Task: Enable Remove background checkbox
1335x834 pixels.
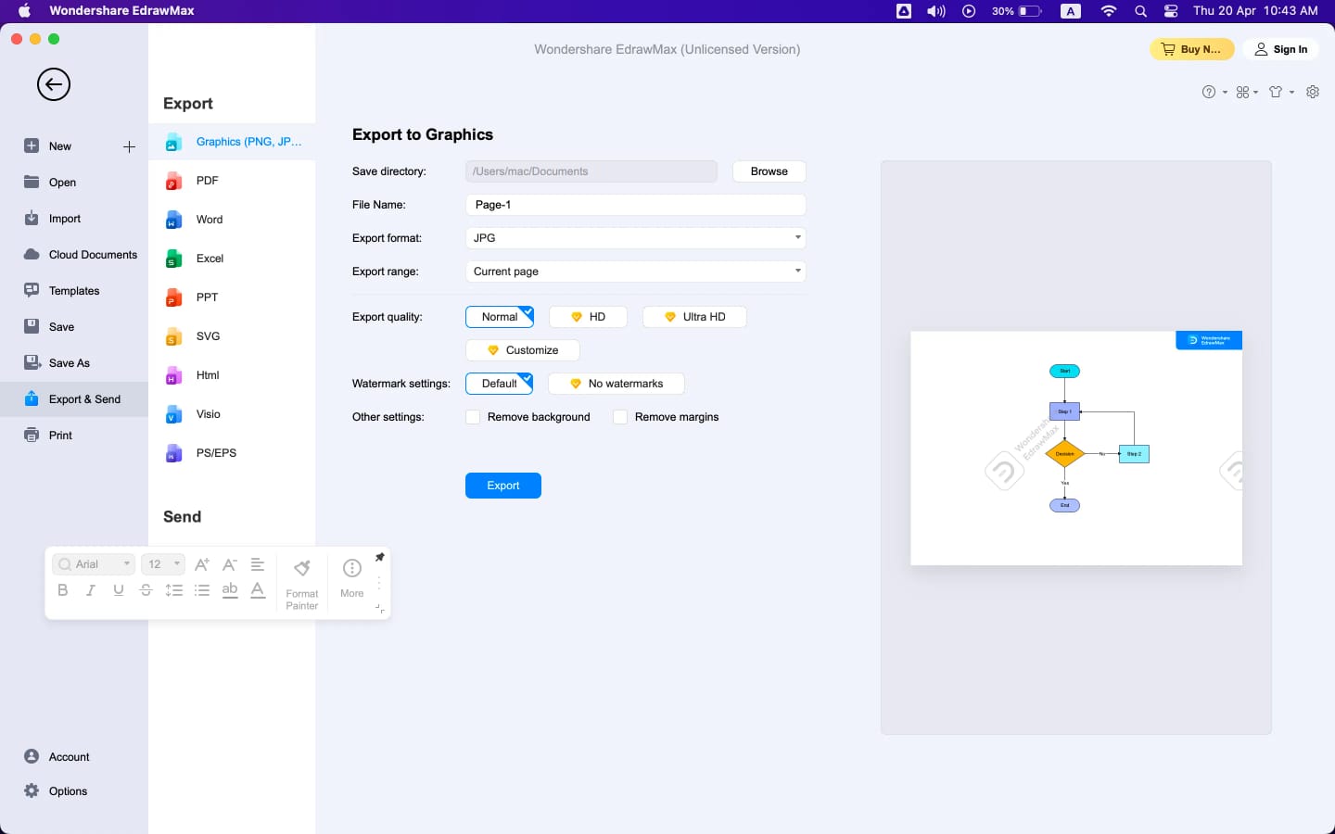Action: click(473, 417)
